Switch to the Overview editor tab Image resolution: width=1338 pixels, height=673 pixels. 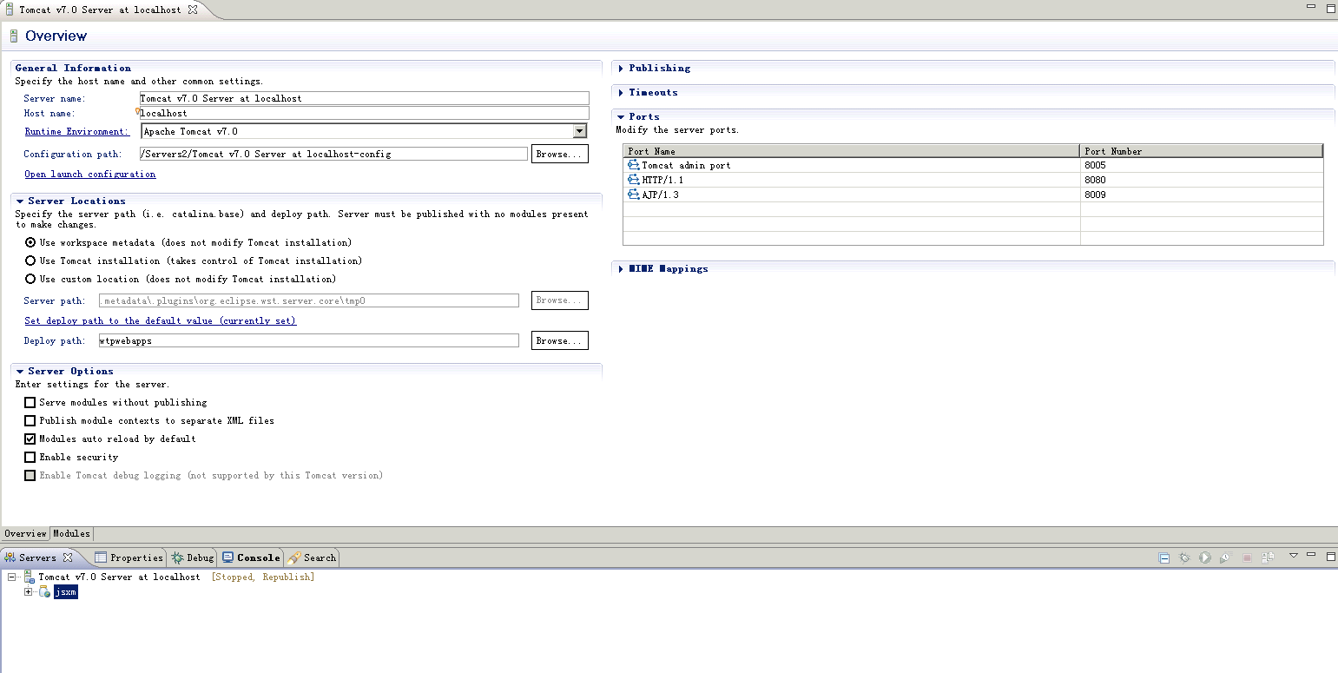(25, 533)
